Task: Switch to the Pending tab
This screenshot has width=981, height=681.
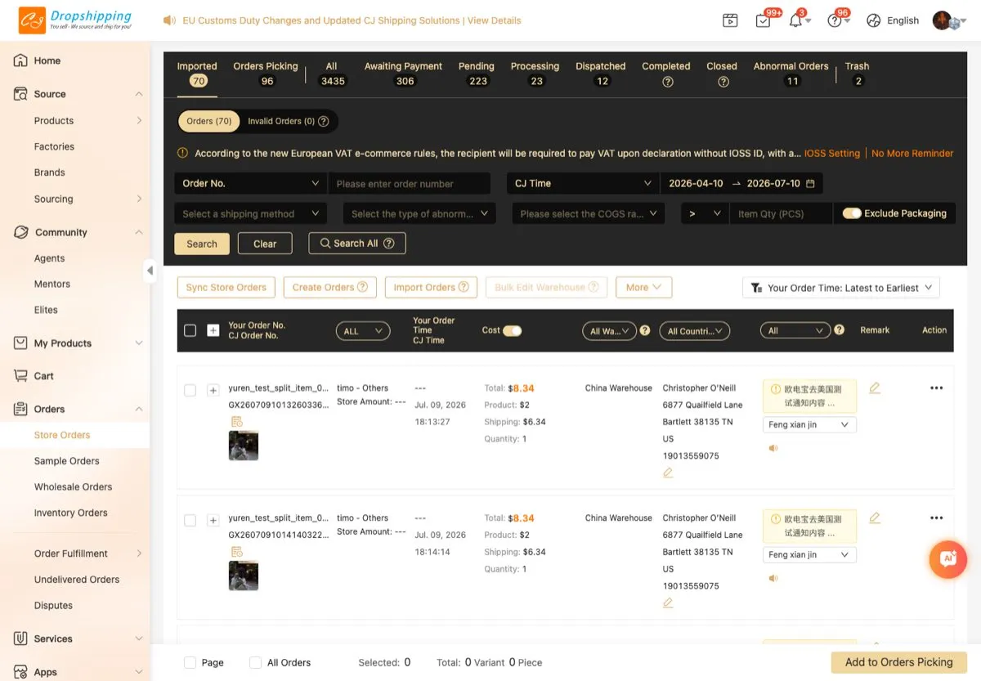Action: [477, 74]
